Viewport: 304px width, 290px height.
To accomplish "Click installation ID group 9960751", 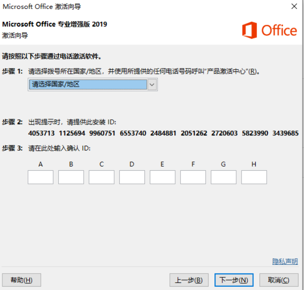I will tap(102, 133).
